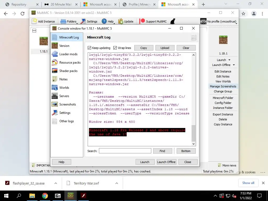The width and height of the screenshot is (268, 201).
Task: Click Launch in console window
Action: [145, 162]
